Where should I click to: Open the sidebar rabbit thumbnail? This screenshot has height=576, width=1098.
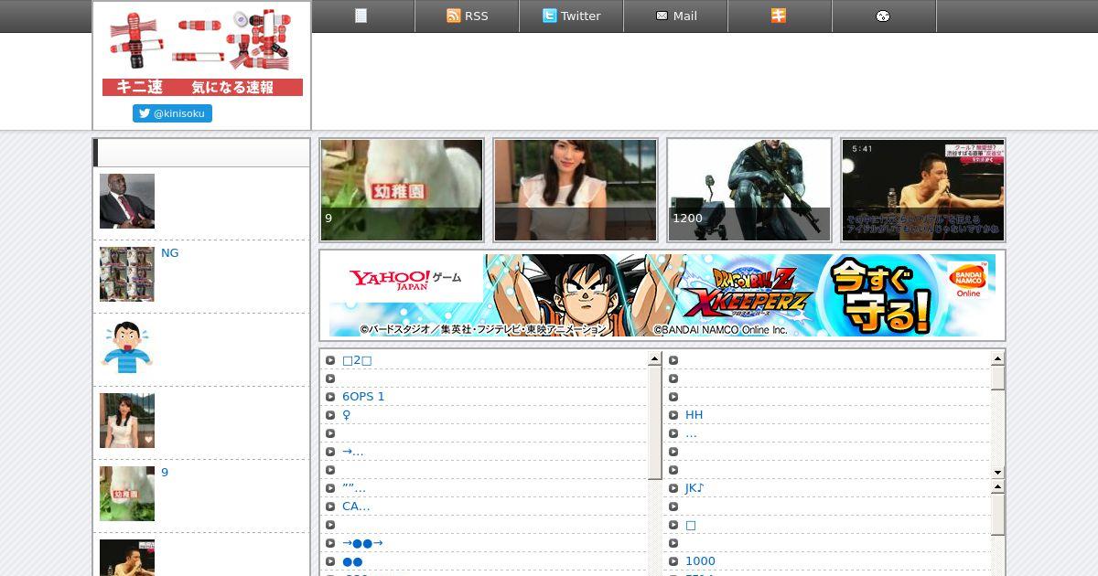[127, 494]
